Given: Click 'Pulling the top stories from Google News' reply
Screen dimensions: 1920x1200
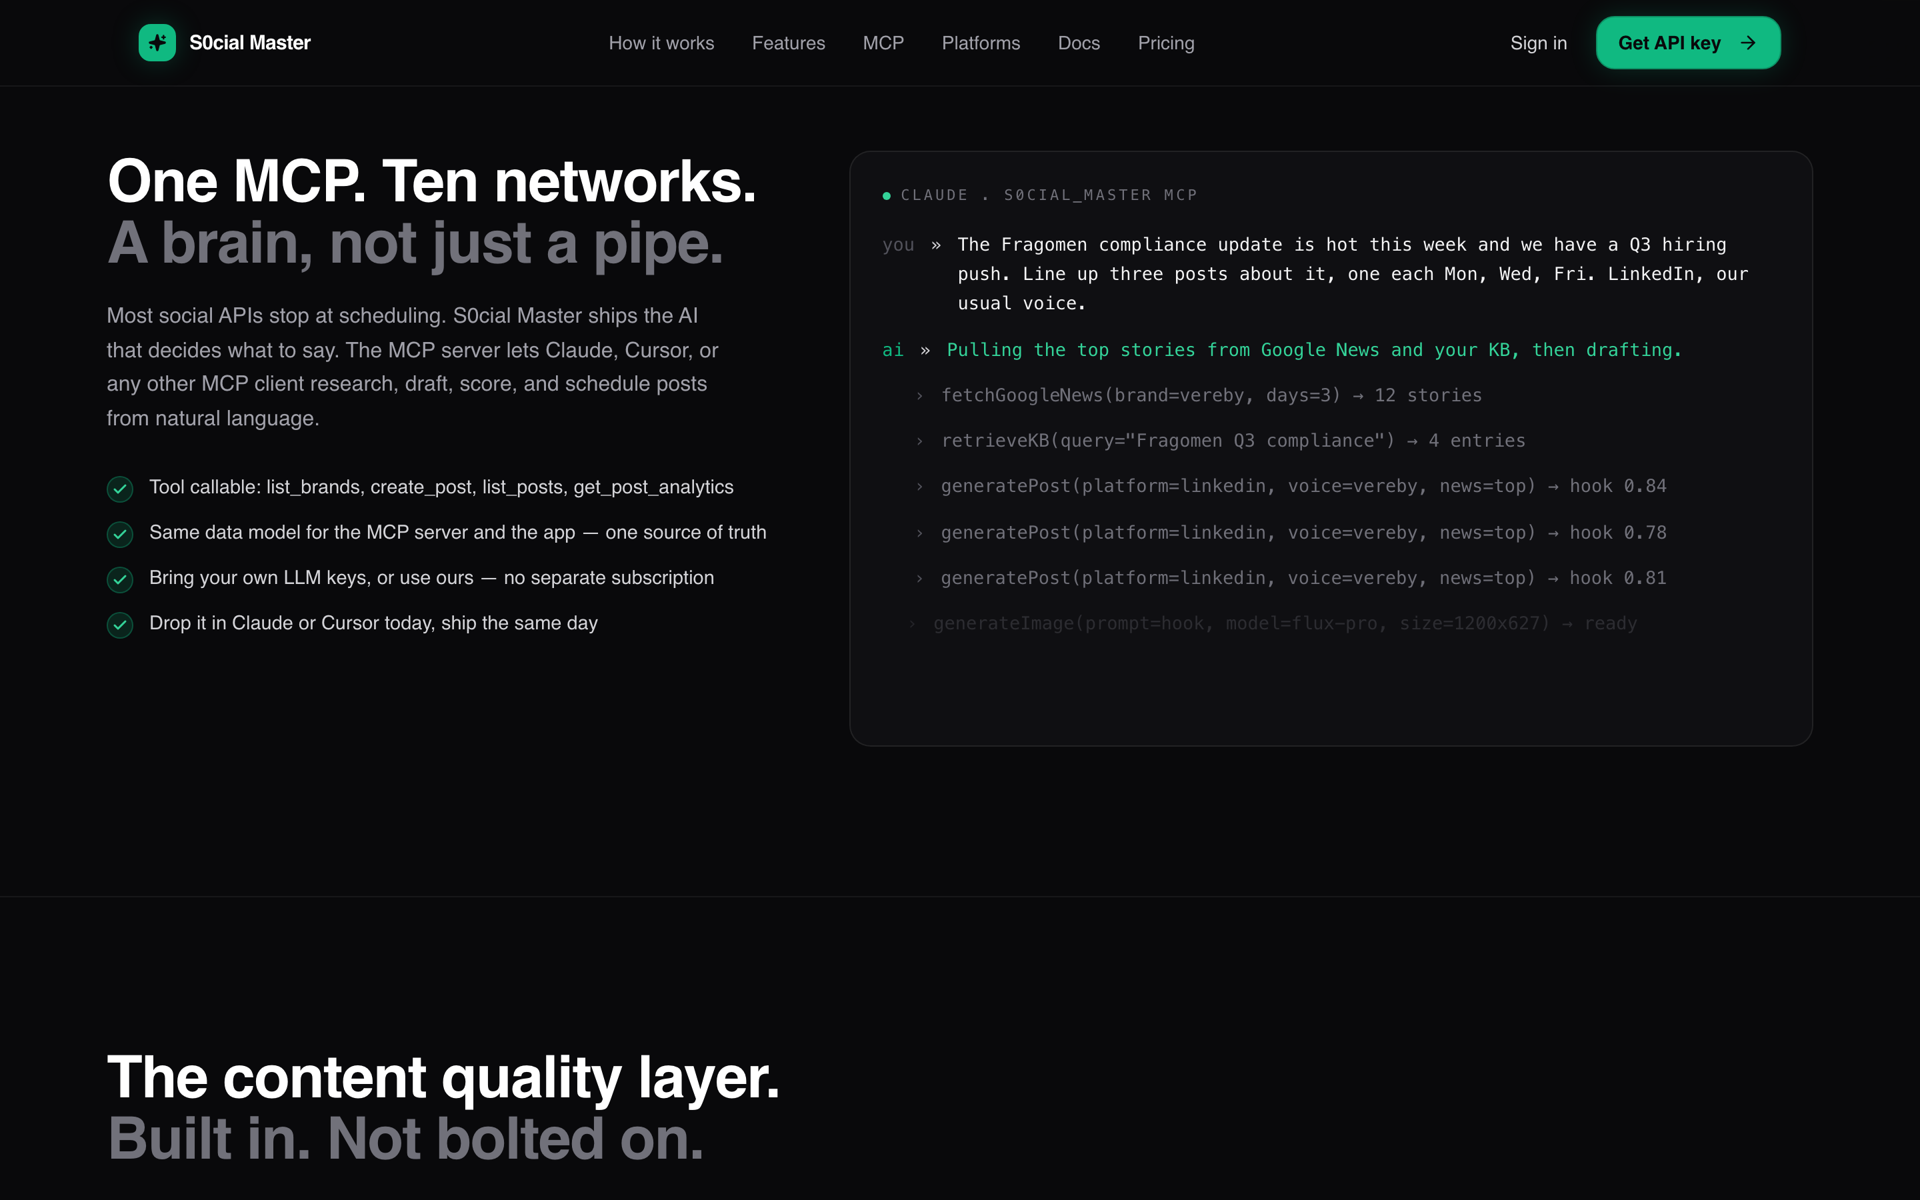Looking at the screenshot, I should click(1314, 350).
